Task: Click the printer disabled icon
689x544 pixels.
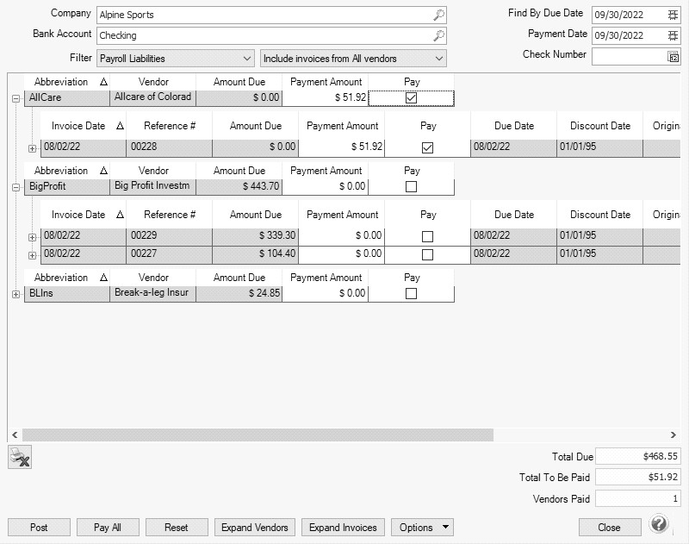Action: pyautogui.click(x=20, y=457)
